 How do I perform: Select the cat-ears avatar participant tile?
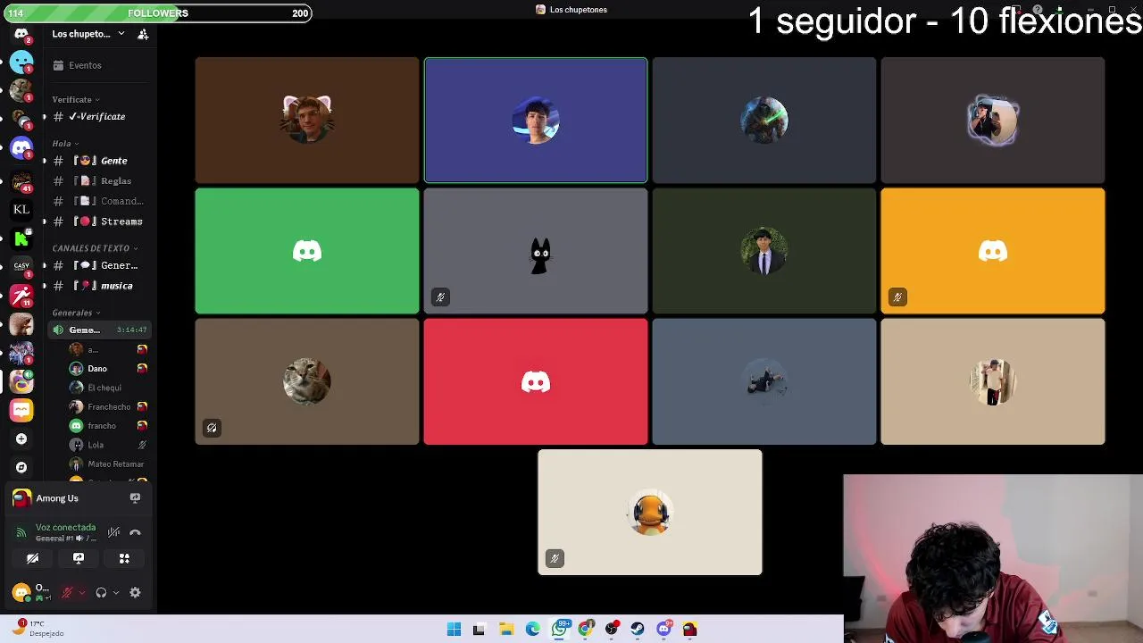(307, 121)
